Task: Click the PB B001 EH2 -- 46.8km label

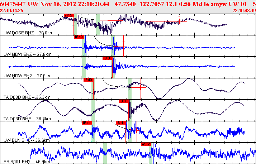Action: click(x=27, y=162)
